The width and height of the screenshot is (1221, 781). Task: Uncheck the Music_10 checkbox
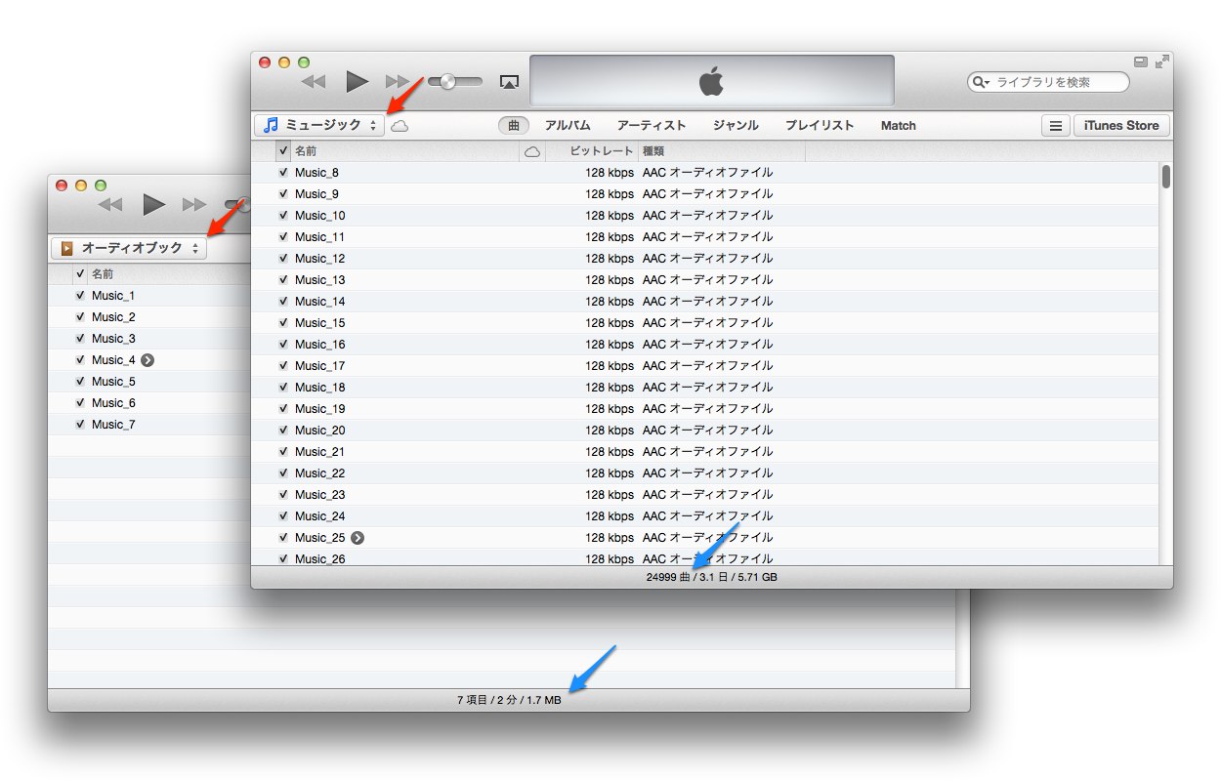[x=283, y=216]
